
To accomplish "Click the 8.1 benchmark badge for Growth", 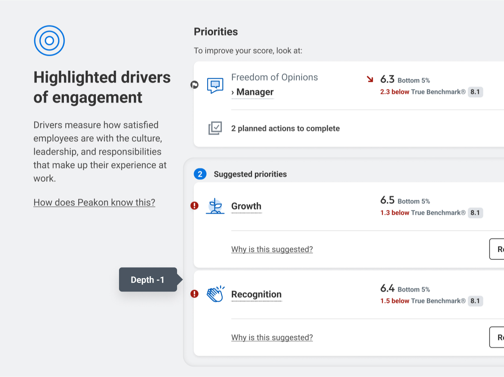I will tap(475, 213).
